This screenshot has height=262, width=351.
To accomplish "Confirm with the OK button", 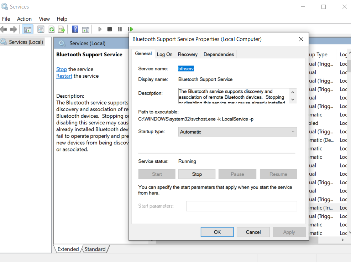I will (x=217, y=232).
